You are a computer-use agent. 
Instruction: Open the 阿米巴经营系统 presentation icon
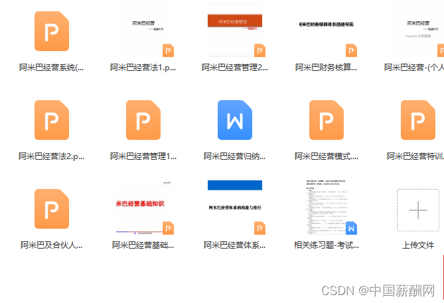tap(52, 31)
